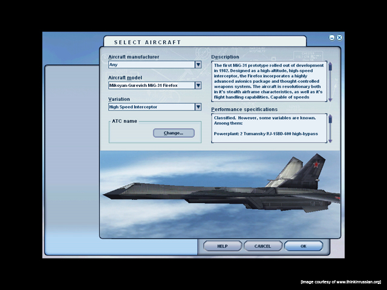The image size is (387, 290).
Task: Minimize the simulator window
Action: 332,37
